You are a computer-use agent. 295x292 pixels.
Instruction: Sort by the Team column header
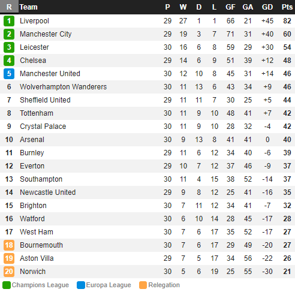28,7
